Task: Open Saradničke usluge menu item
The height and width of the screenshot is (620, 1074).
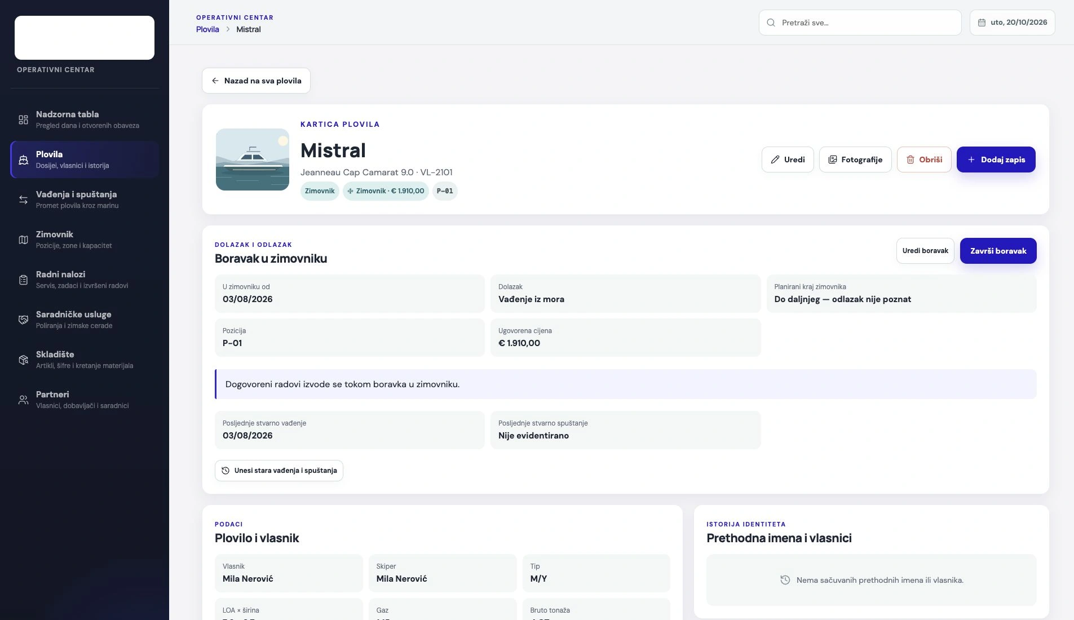Action: [85, 320]
